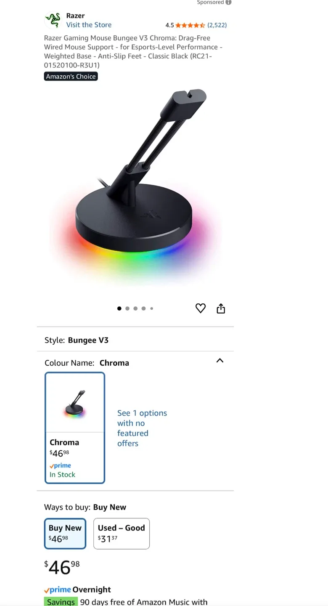The width and height of the screenshot is (328, 606).
Task: Click the star rating icons
Action: (190, 25)
